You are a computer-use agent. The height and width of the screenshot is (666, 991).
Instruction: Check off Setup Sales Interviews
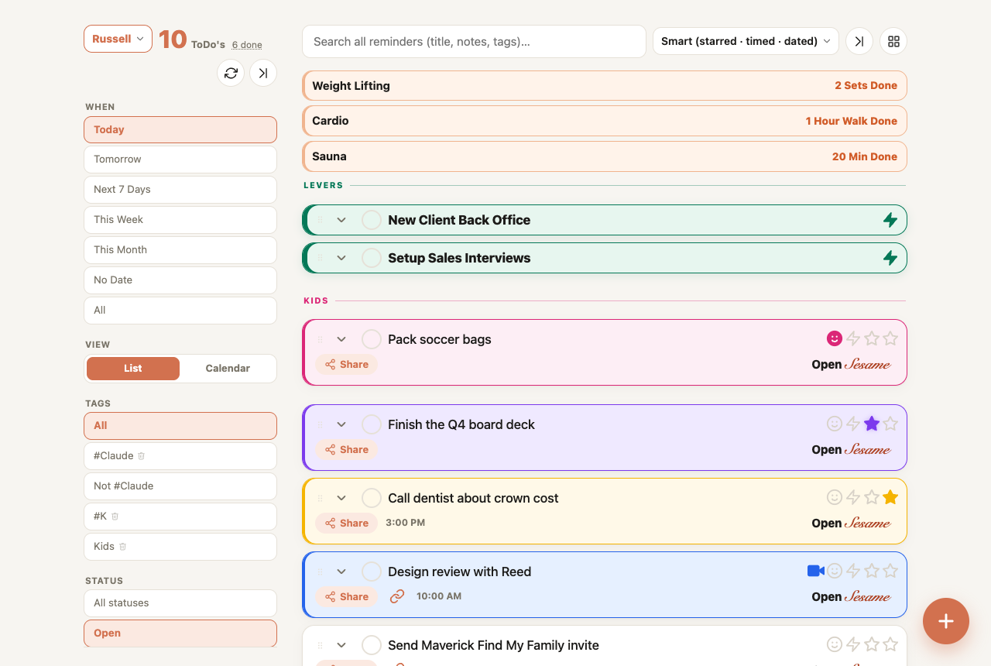tap(372, 258)
